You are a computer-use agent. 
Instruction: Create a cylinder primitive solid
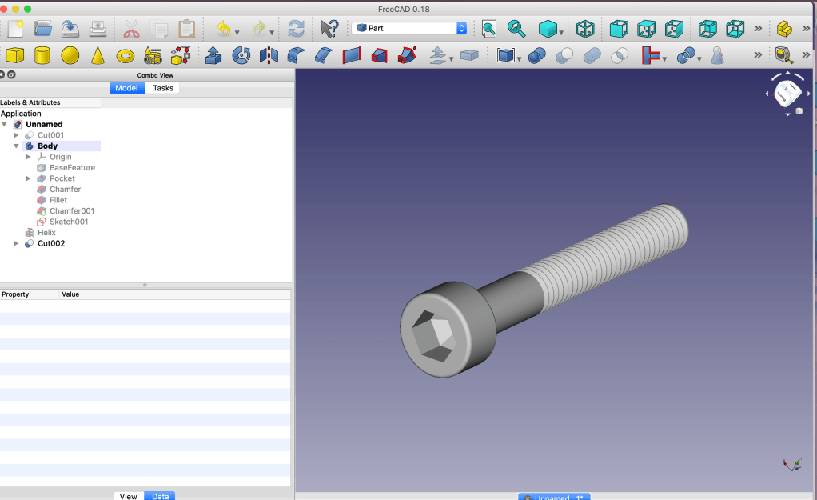coord(42,55)
